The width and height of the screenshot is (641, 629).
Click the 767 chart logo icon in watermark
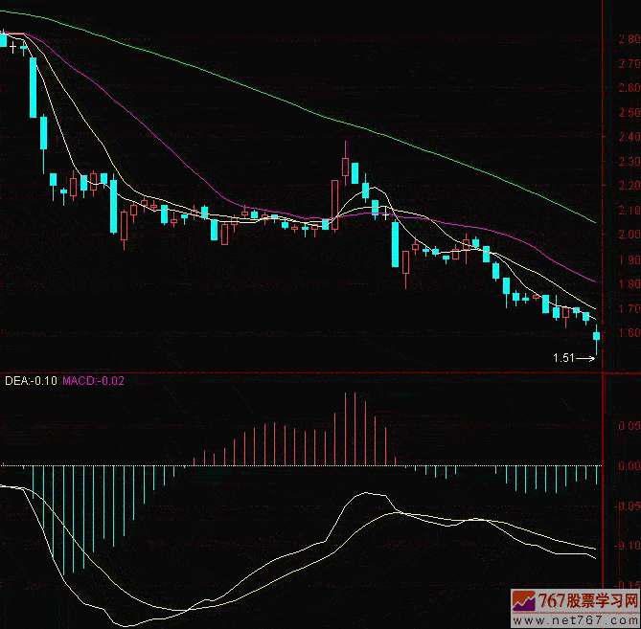(x=524, y=602)
